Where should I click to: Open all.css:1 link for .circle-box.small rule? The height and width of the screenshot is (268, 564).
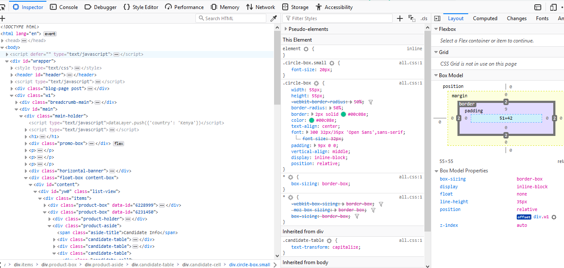click(411, 63)
